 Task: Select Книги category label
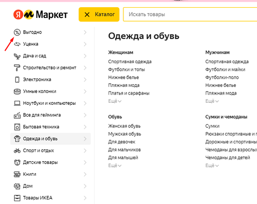30,174
